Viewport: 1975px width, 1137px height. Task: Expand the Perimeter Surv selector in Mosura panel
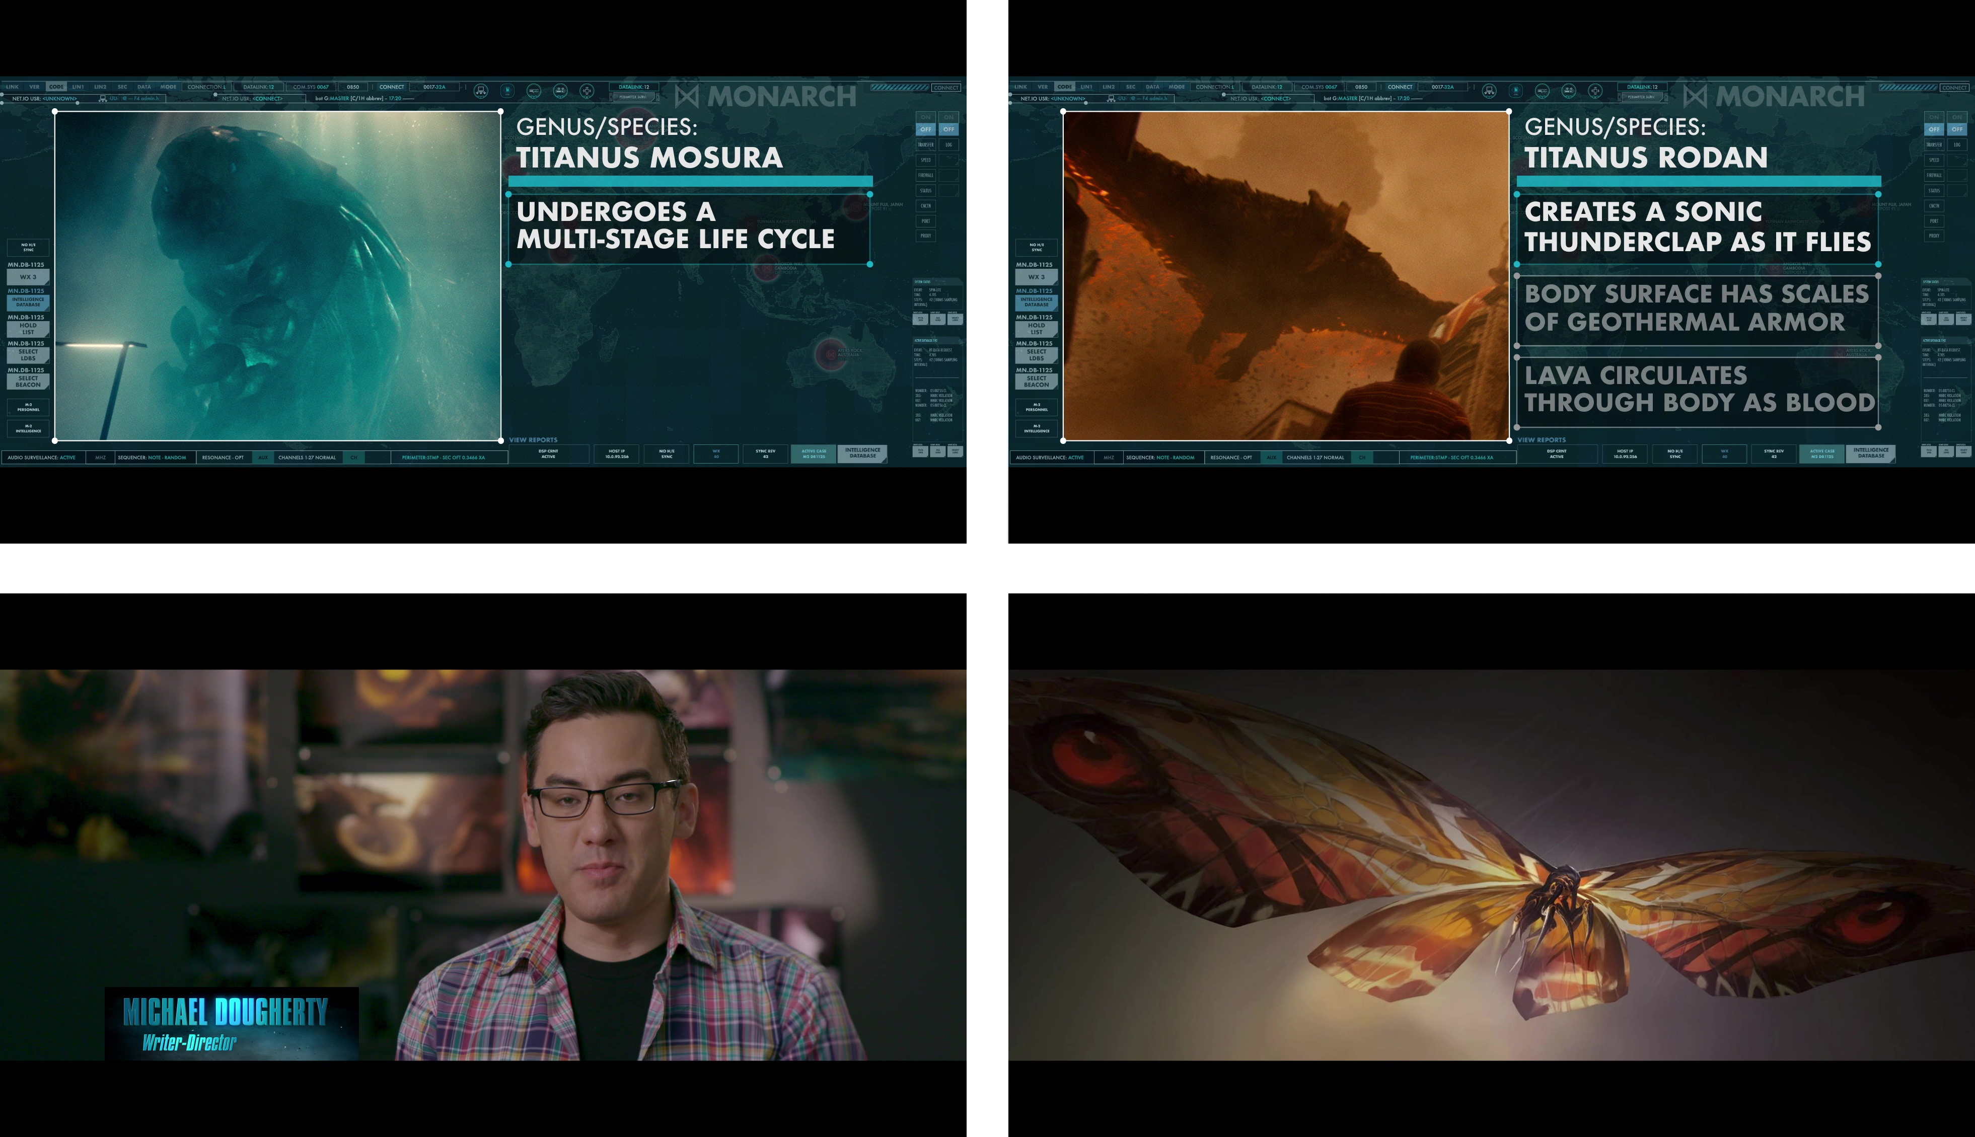click(x=633, y=97)
